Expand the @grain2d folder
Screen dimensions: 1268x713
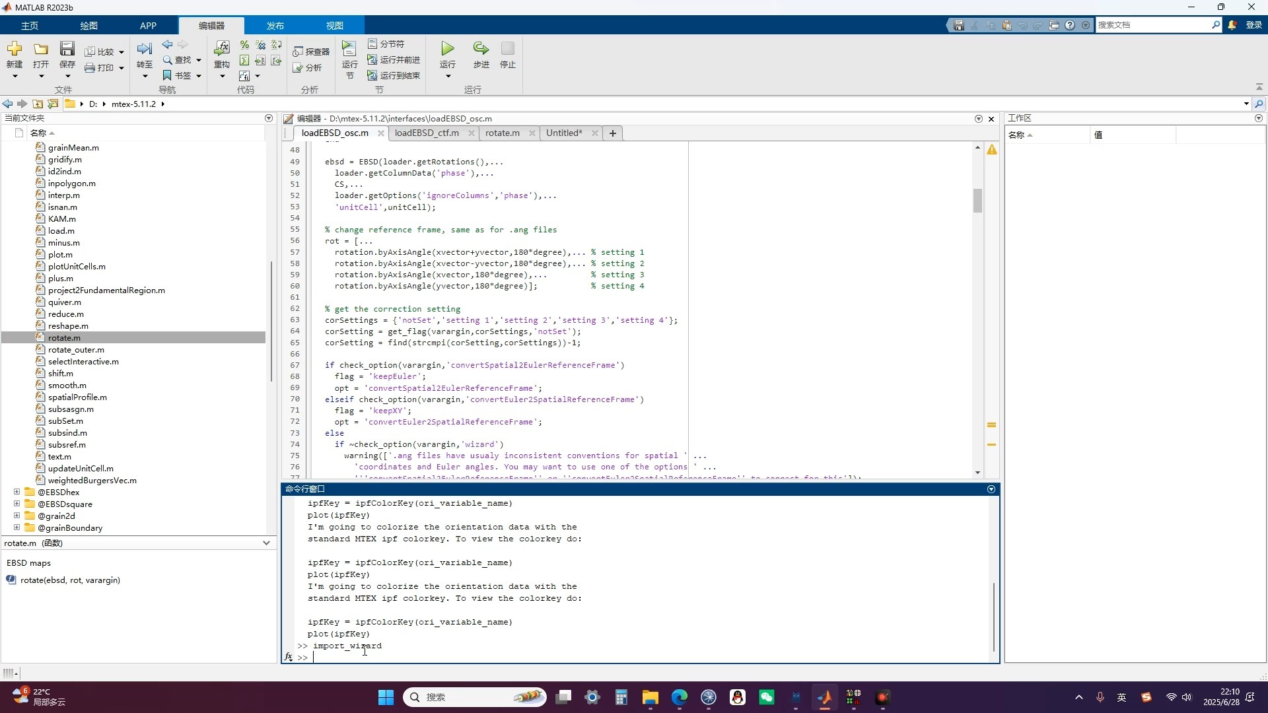[17, 516]
